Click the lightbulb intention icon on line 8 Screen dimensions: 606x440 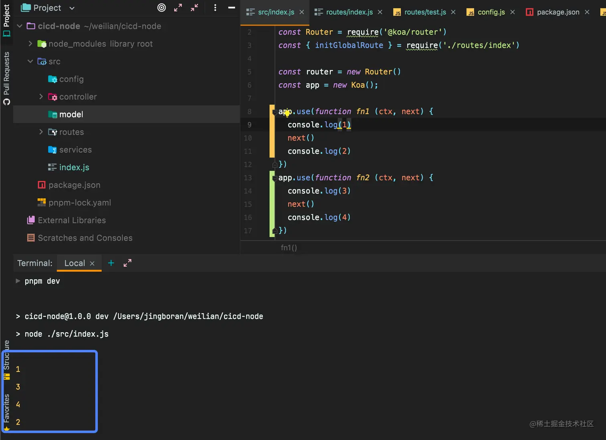(287, 113)
